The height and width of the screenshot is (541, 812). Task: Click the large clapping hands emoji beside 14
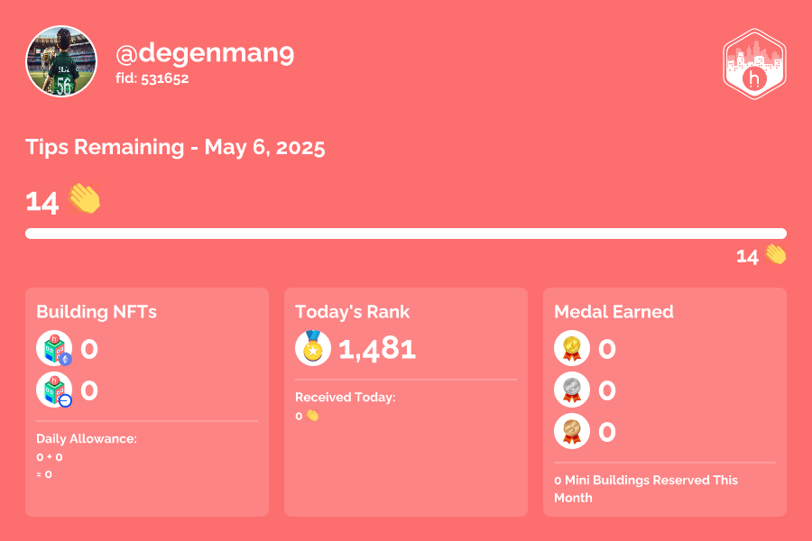pos(84,198)
